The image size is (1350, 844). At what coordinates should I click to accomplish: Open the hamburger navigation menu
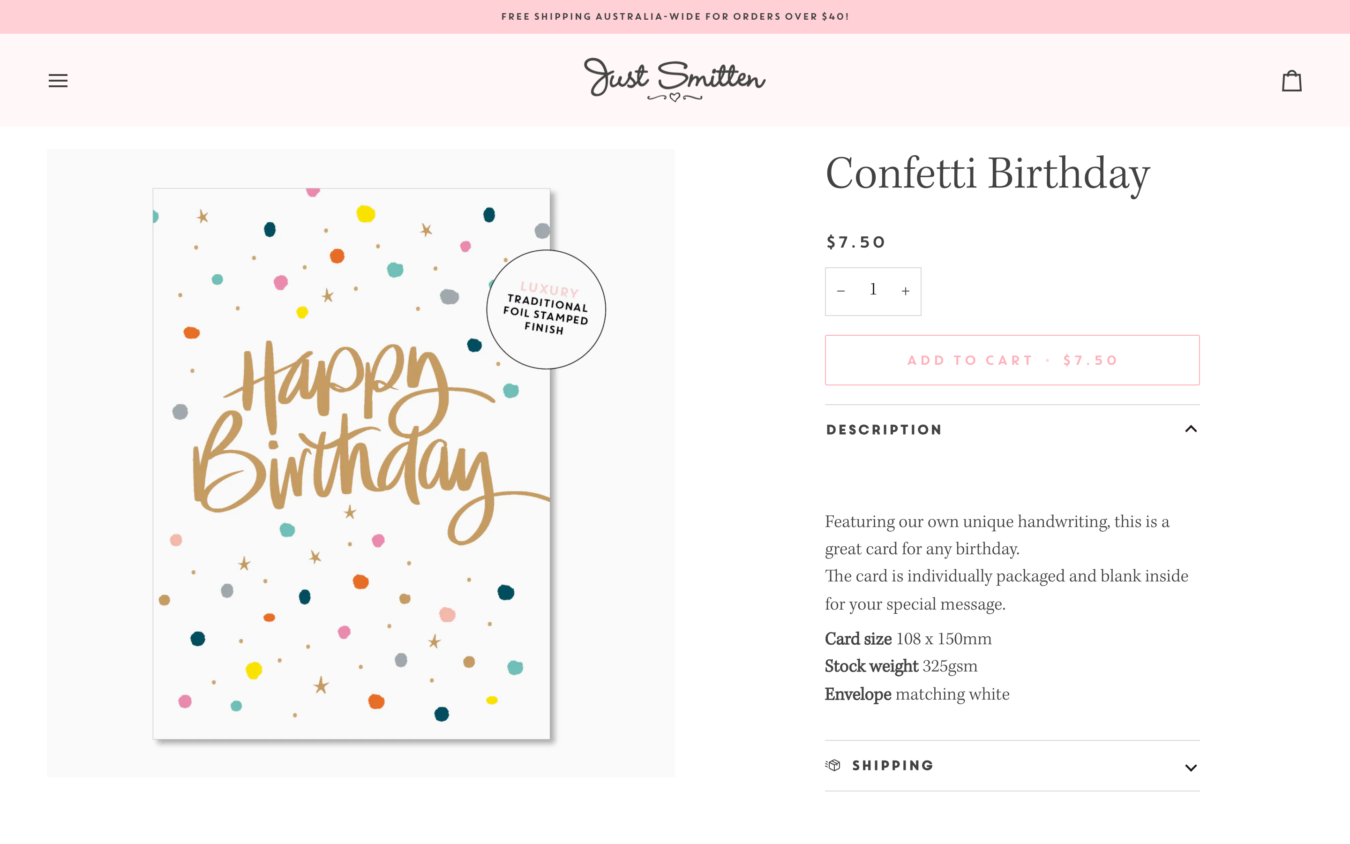pos(58,80)
